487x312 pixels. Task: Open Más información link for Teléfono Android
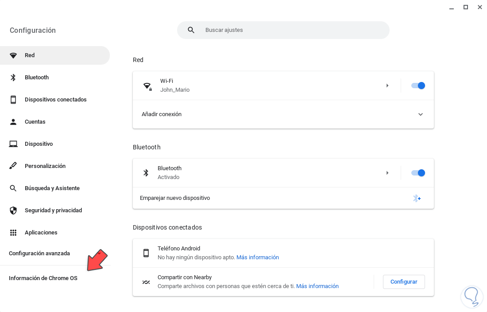click(x=258, y=257)
